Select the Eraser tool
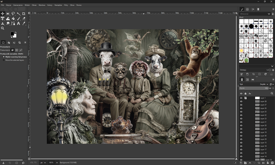Image resolution: width=275 pixels, height=165 pixels. (x=24, y=18)
